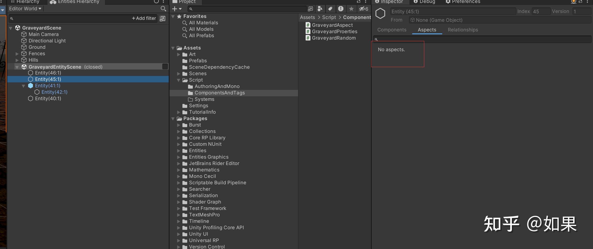This screenshot has width=593, height=249.
Task: Click the Add filter button
Action: (144, 18)
